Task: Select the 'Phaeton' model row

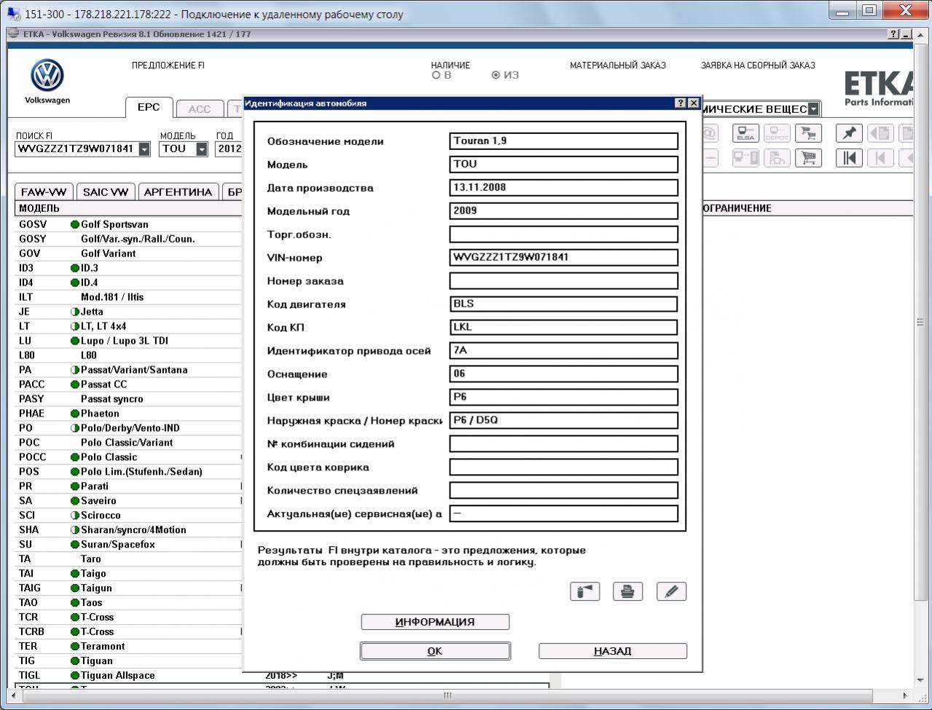Action: tap(128, 414)
